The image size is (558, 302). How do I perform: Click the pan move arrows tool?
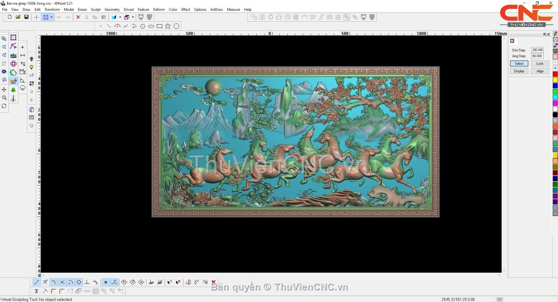[4, 89]
